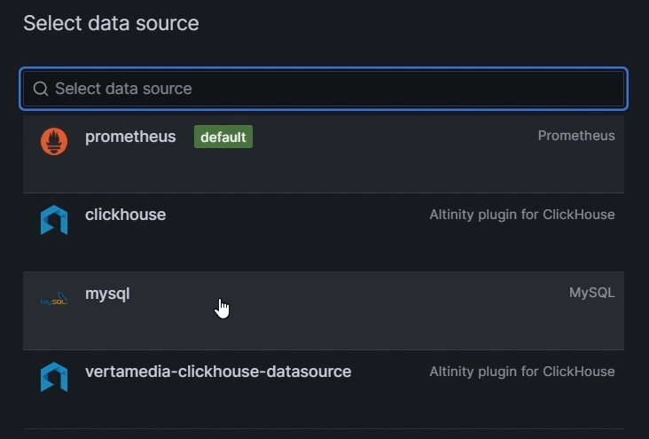Click the green default badge
The image size is (649, 439).
click(223, 137)
